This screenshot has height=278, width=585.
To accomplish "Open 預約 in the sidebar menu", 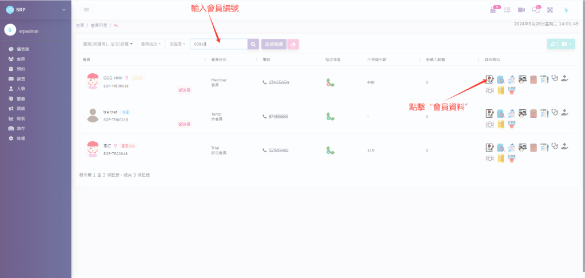I will (x=20, y=69).
